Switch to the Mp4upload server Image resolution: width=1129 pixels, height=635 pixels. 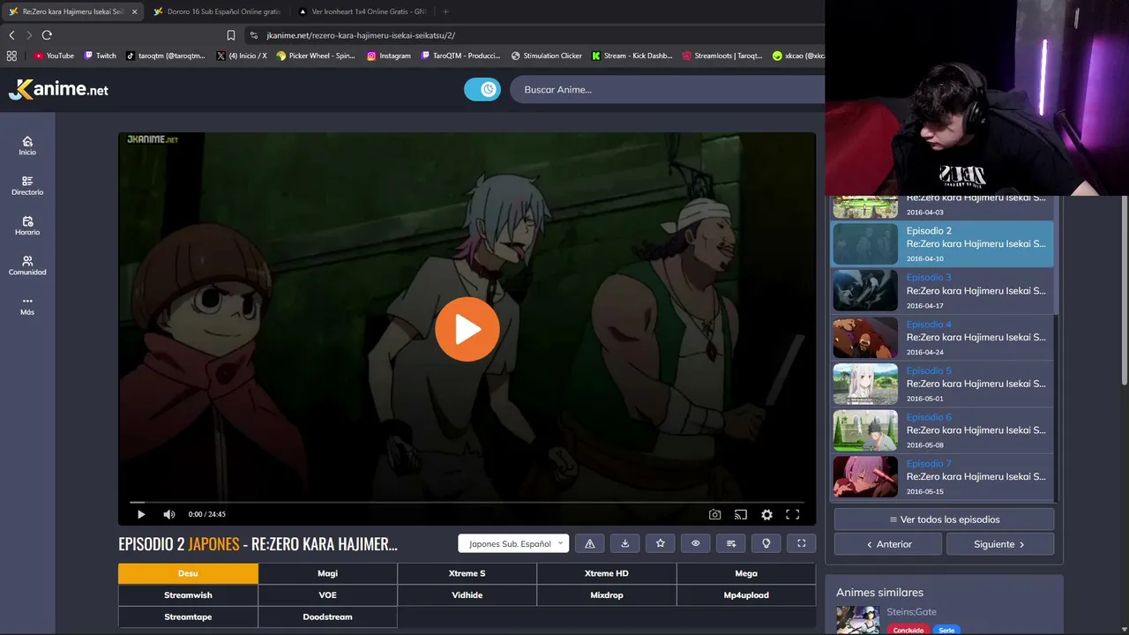click(x=746, y=595)
